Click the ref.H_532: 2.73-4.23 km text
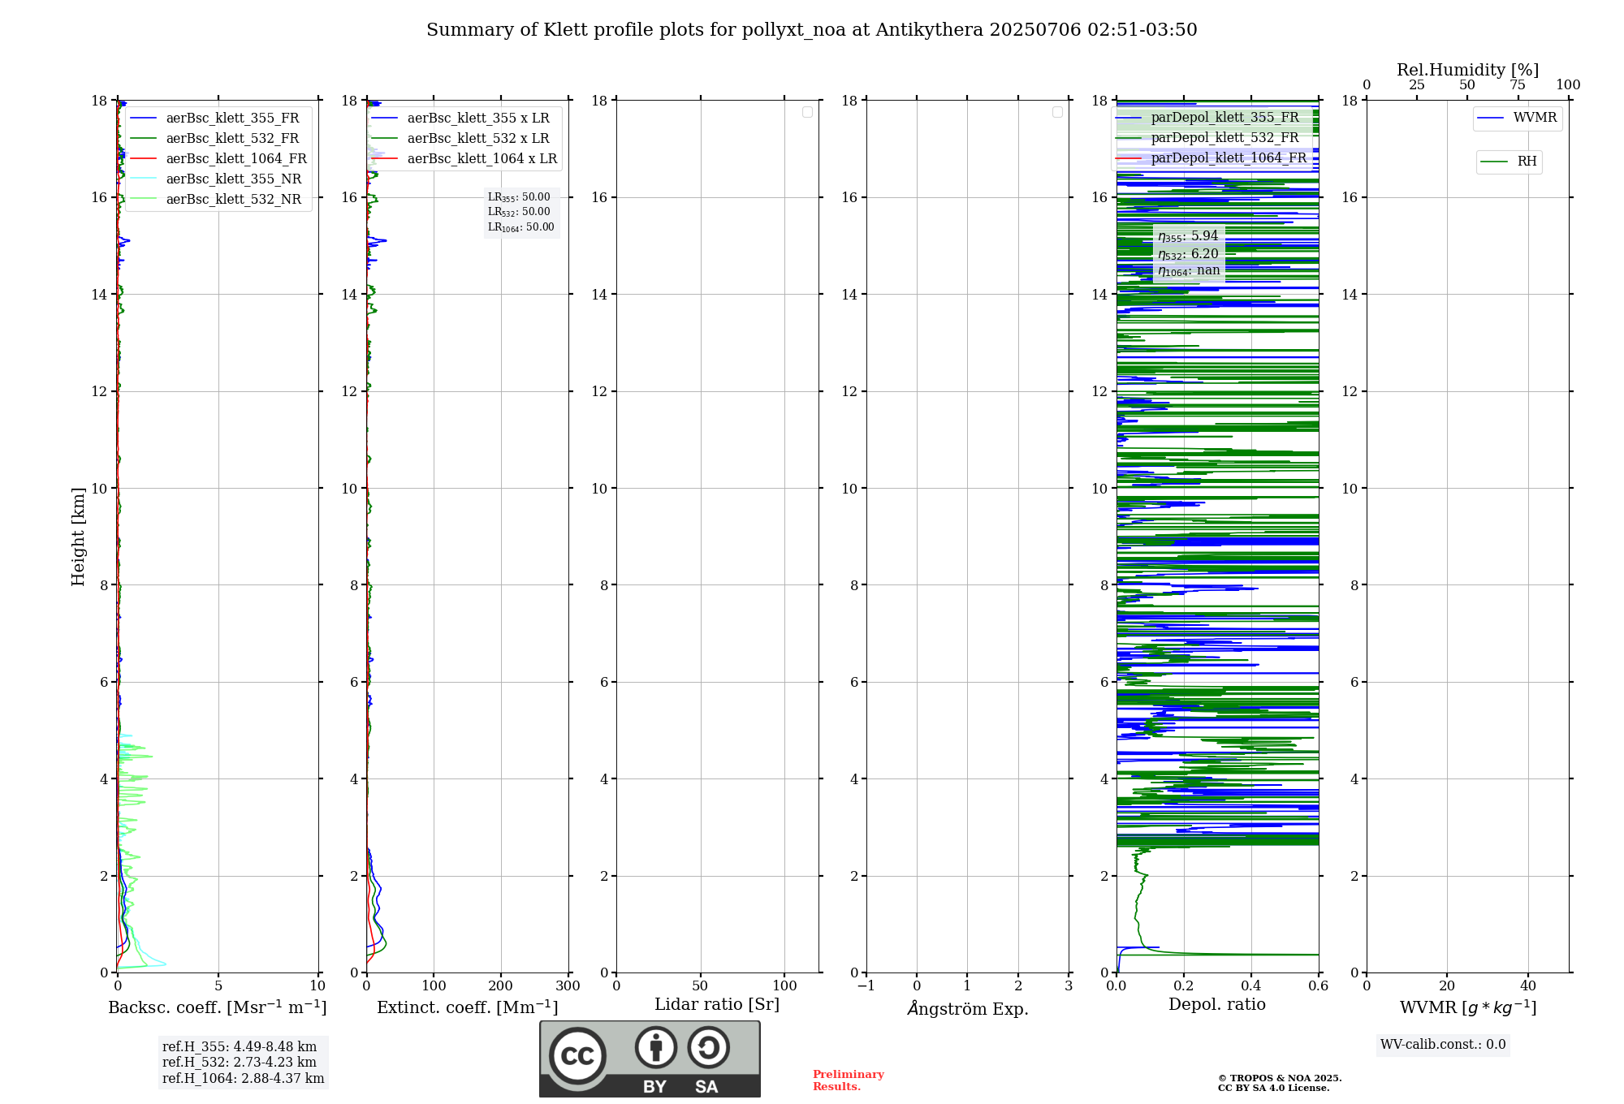This screenshot has height=1104, width=1624. (x=240, y=1063)
